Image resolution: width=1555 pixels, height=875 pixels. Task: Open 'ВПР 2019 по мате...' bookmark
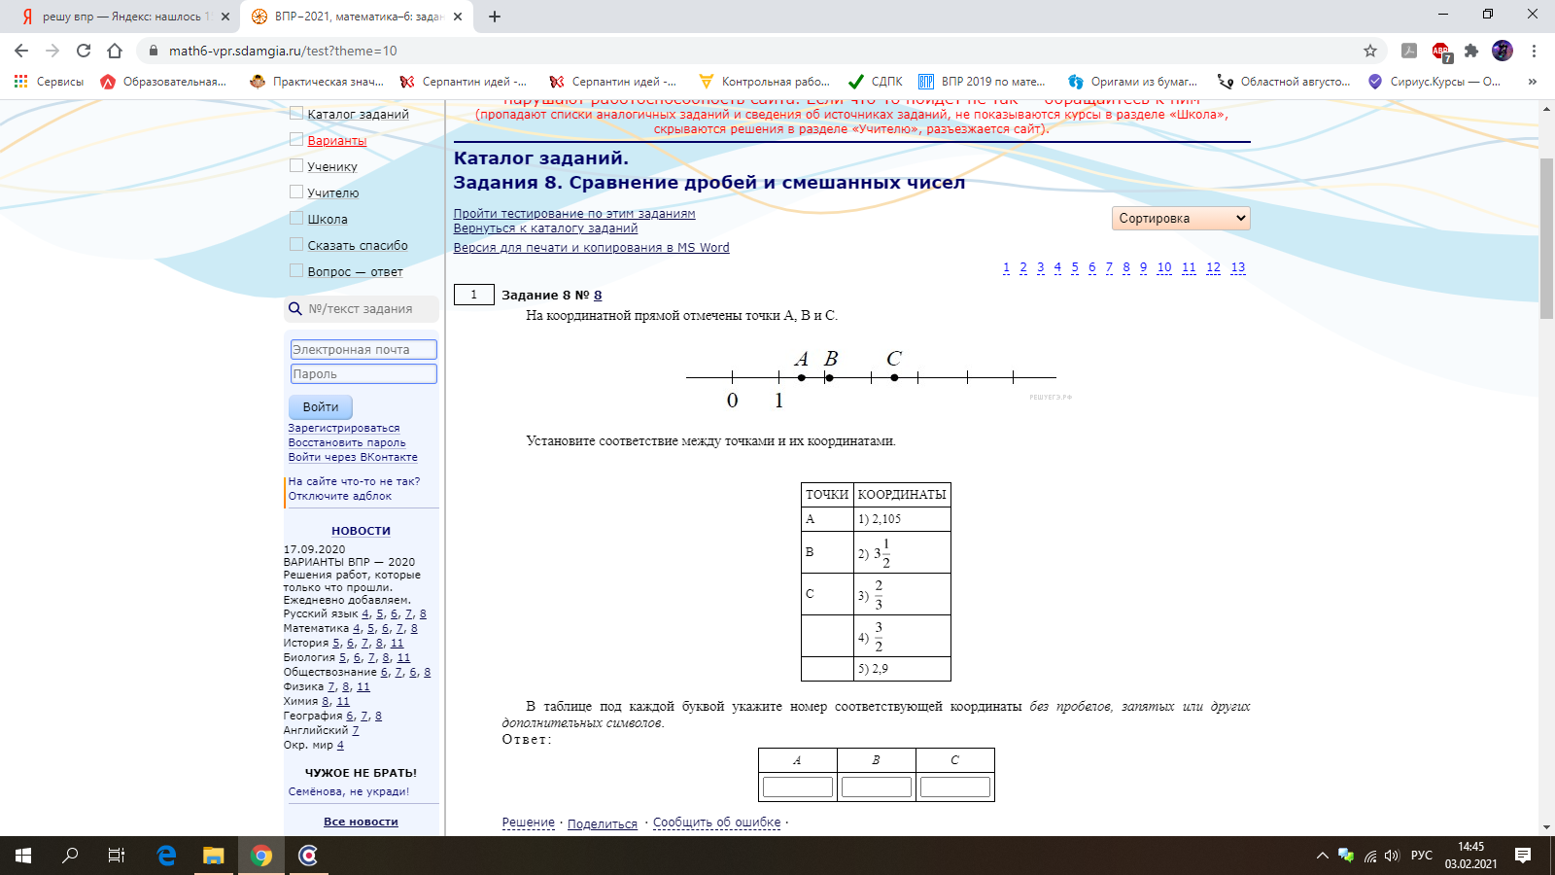982,82
